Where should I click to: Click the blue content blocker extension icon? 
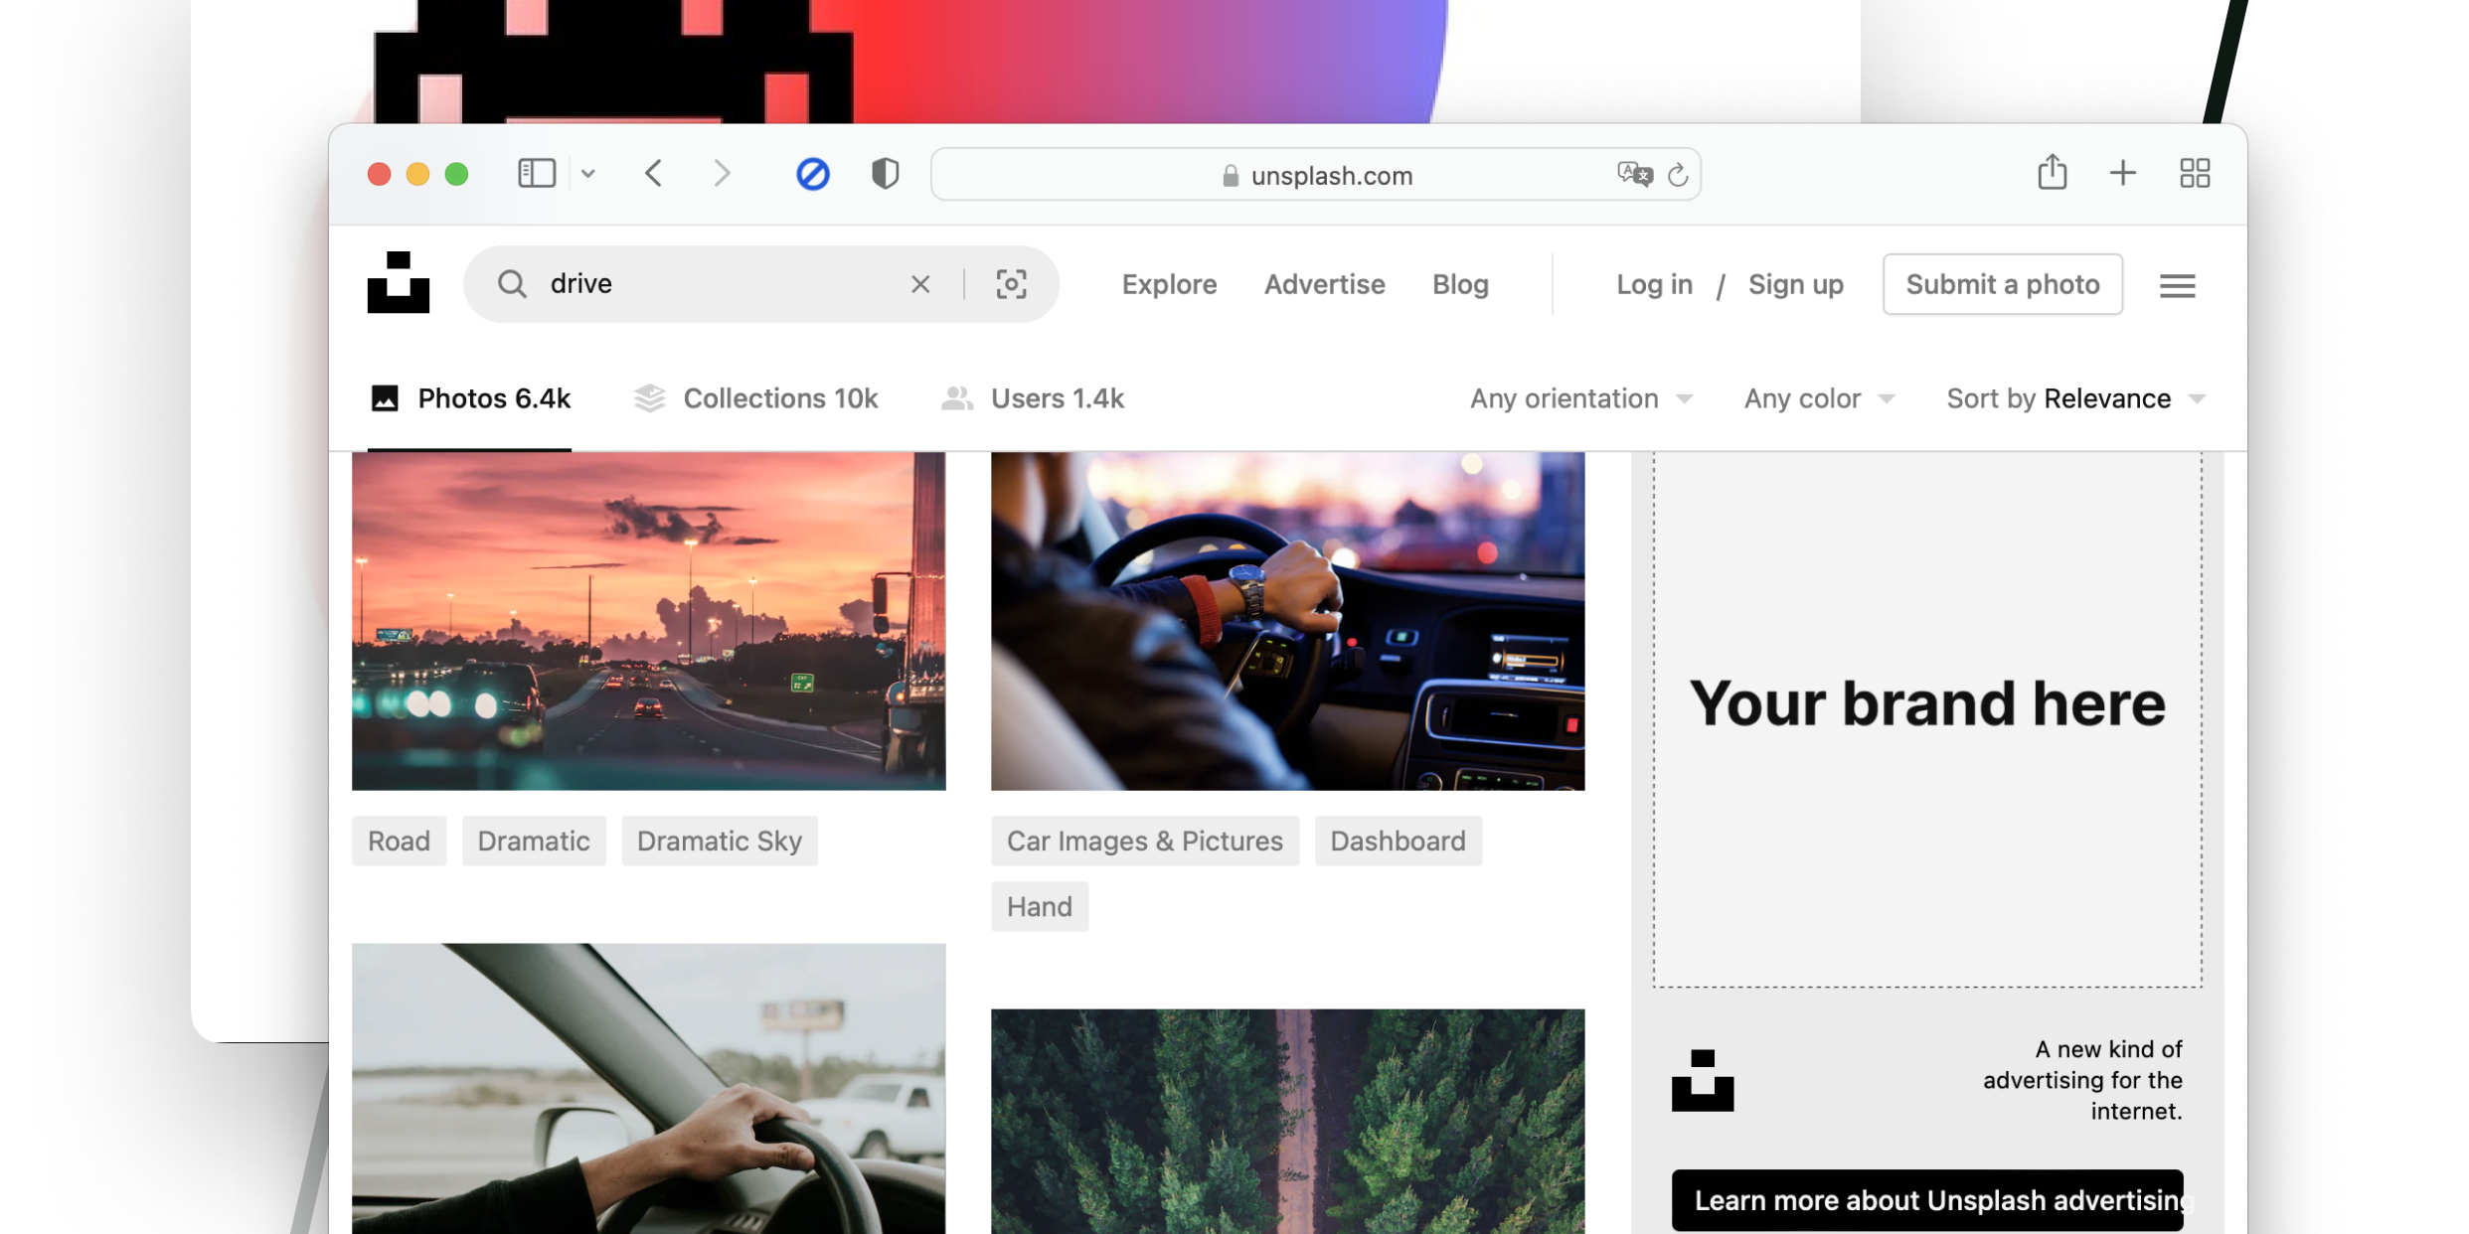click(812, 175)
